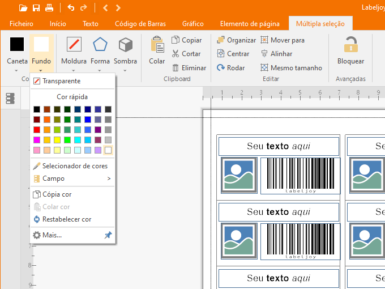
Task: Expand the Moldura dropdown arrow
Action: 73,71
